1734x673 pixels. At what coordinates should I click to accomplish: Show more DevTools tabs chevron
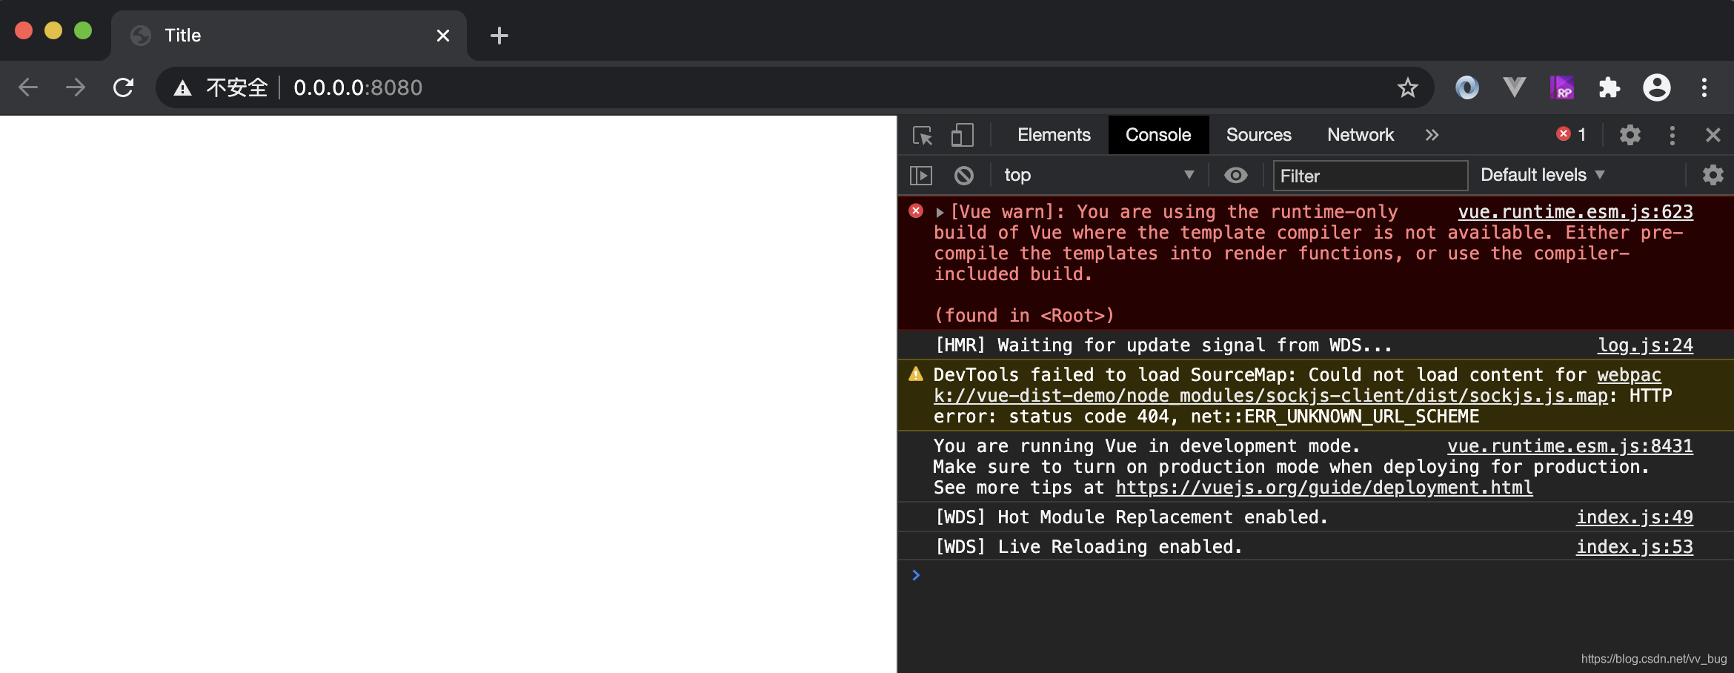tap(1432, 135)
